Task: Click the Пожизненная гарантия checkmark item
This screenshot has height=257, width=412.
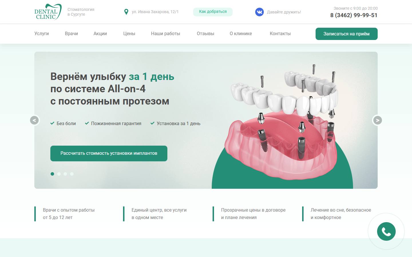Action: pos(113,124)
